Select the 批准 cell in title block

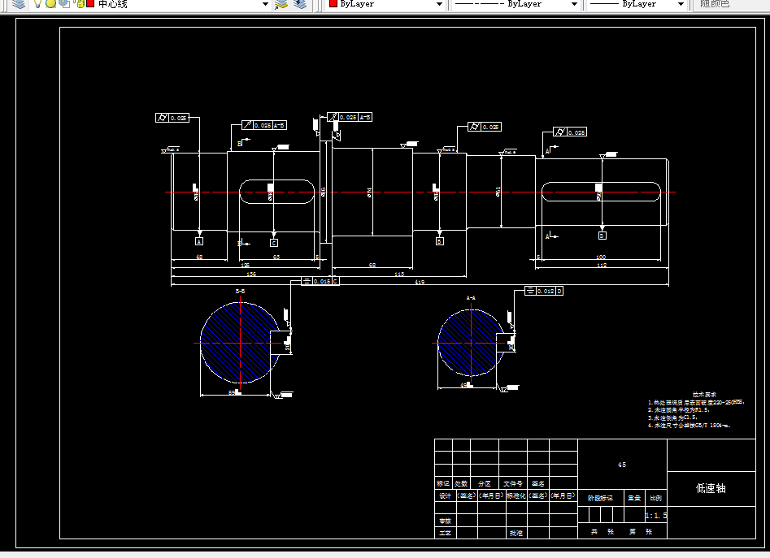click(x=516, y=533)
